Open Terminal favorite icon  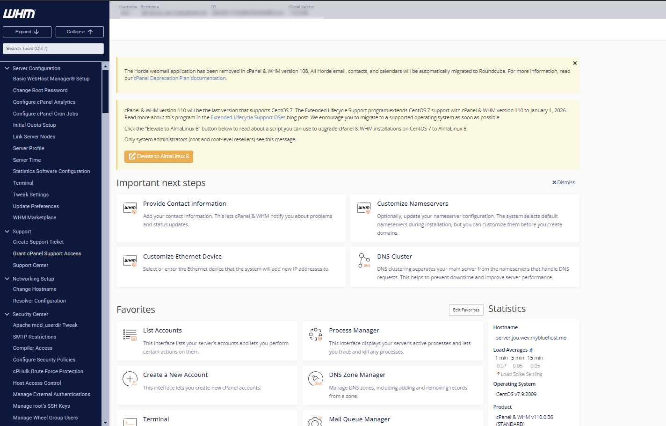pos(130,421)
